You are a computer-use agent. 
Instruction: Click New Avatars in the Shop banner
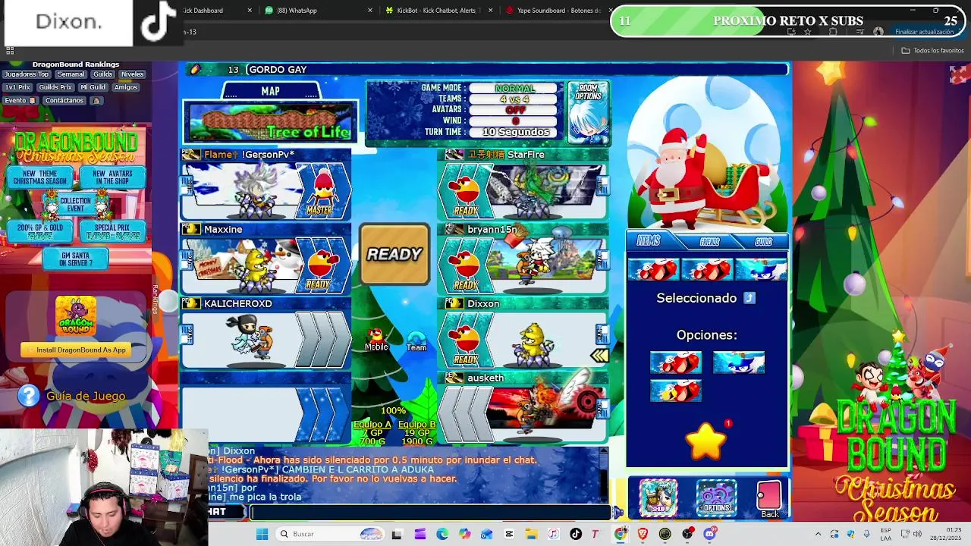[x=112, y=177]
